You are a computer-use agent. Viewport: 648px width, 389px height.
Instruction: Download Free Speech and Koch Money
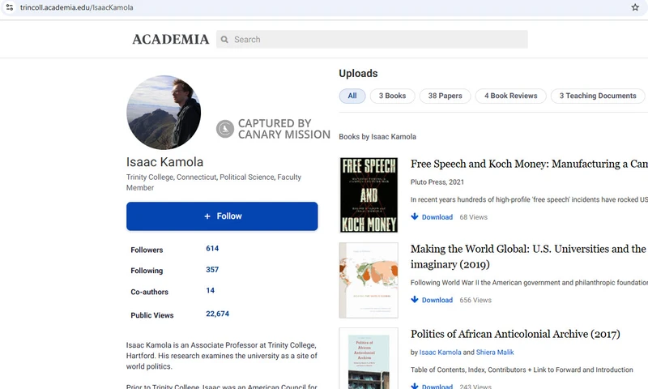[437, 217]
